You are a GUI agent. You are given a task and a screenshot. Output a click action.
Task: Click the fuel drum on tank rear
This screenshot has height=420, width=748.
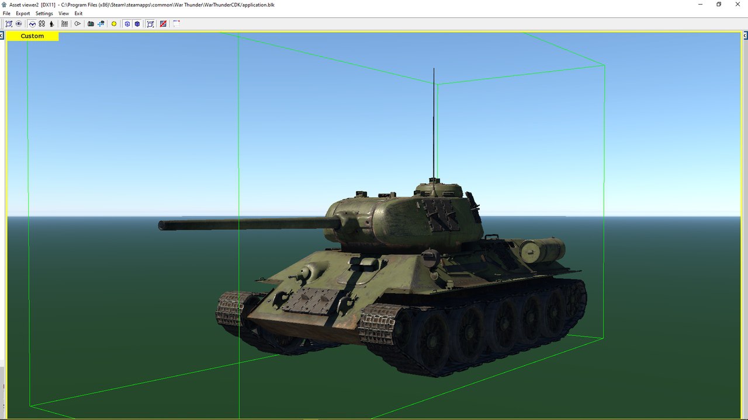click(542, 251)
